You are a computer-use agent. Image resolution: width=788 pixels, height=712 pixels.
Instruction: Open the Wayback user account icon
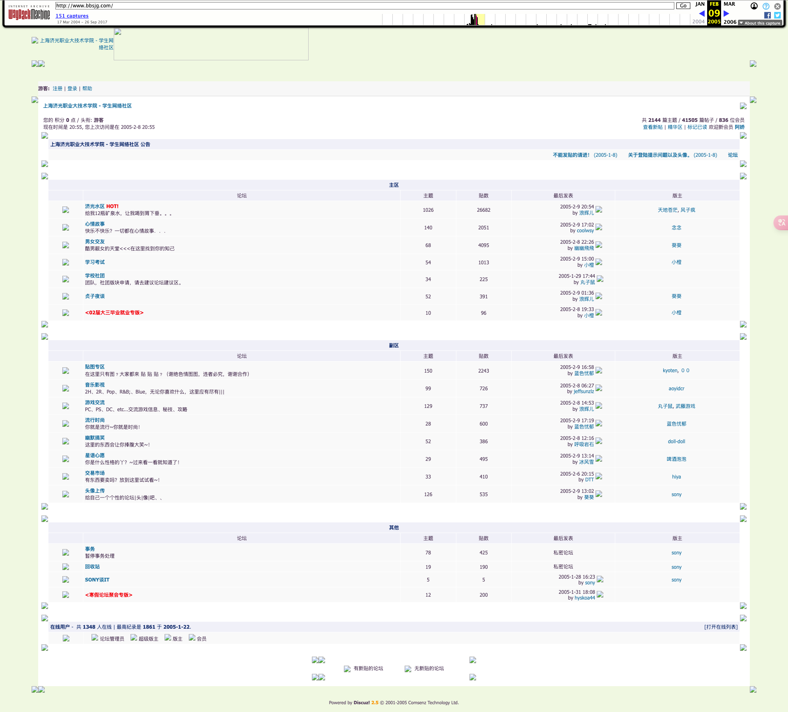pyautogui.click(x=754, y=6)
